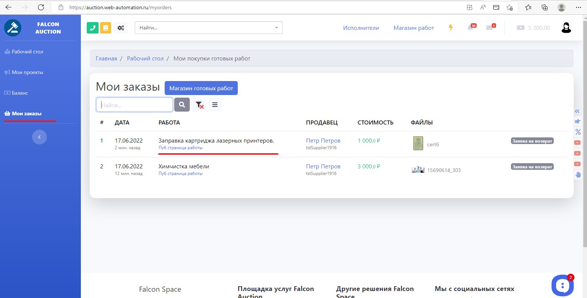The height and width of the screenshot is (298, 587).
Task: Go to "Баланс" in sidebar menu
Action: click(x=20, y=93)
